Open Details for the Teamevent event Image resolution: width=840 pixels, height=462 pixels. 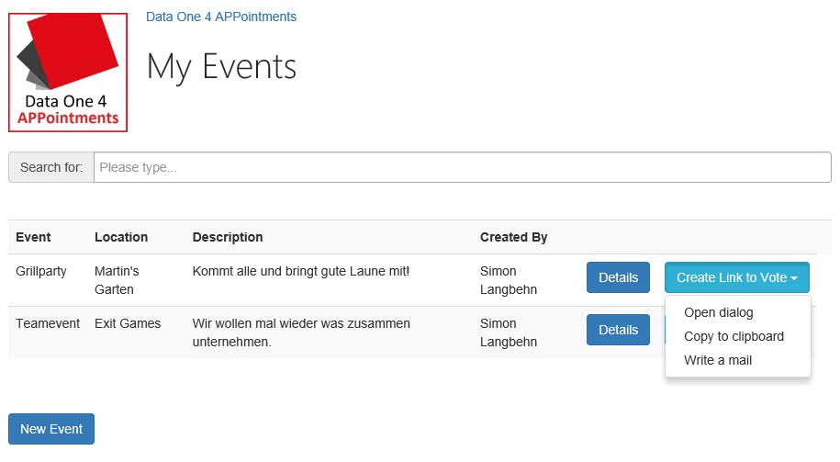tap(618, 330)
